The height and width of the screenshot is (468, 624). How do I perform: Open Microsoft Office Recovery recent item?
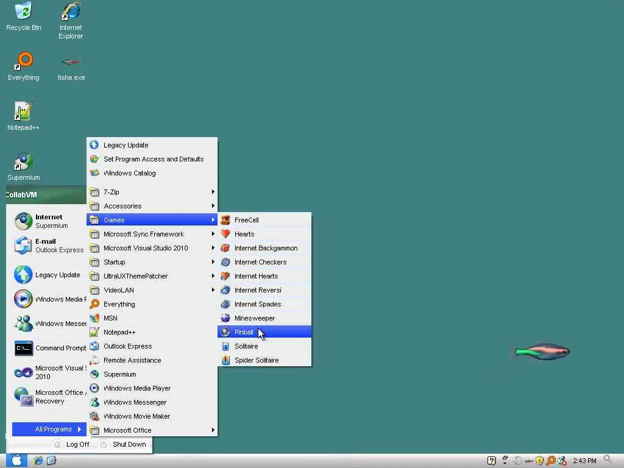pos(49,397)
